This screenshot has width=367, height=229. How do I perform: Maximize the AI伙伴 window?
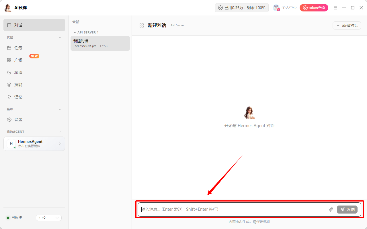click(x=353, y=8)
